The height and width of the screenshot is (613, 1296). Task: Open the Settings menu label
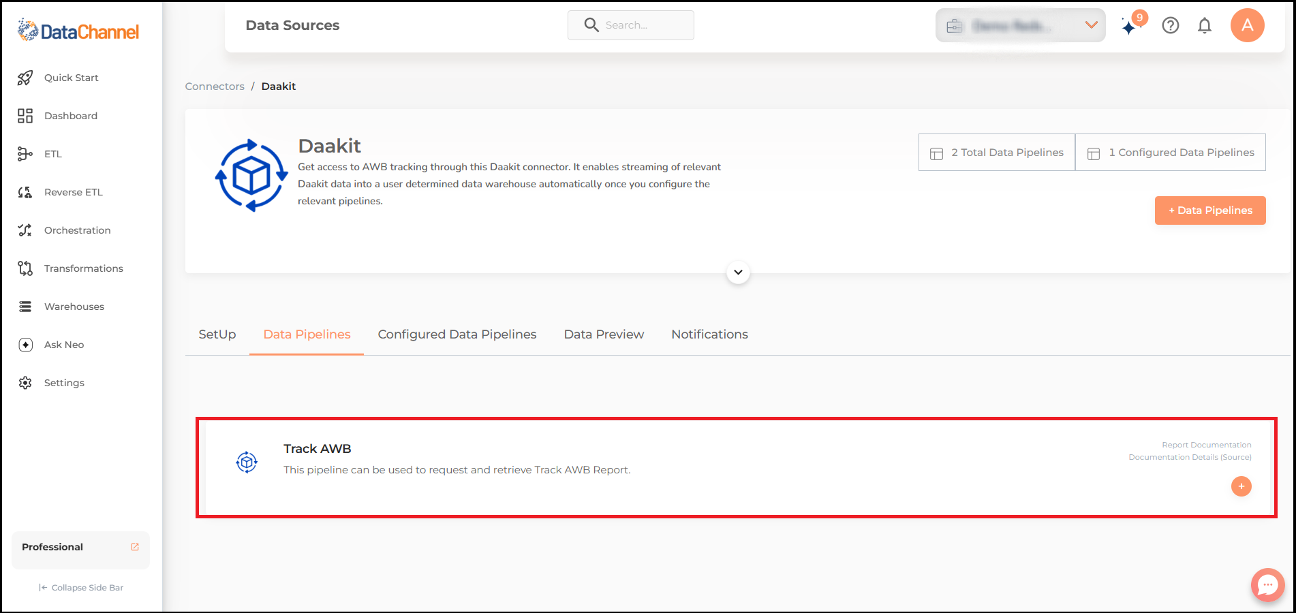tap(64, 383)
